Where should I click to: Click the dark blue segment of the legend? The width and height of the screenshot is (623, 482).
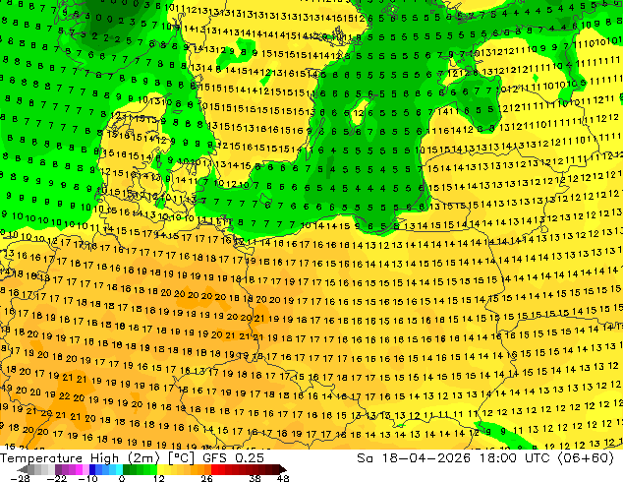[92, 469]
